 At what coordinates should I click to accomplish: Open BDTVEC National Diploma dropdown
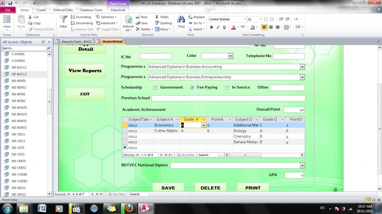pyautogui.click(x=302, y=166)
